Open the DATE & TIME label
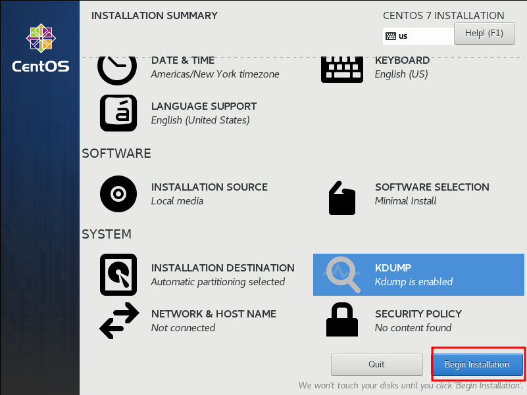Screen dimensions: 527x395 point(183,60)
